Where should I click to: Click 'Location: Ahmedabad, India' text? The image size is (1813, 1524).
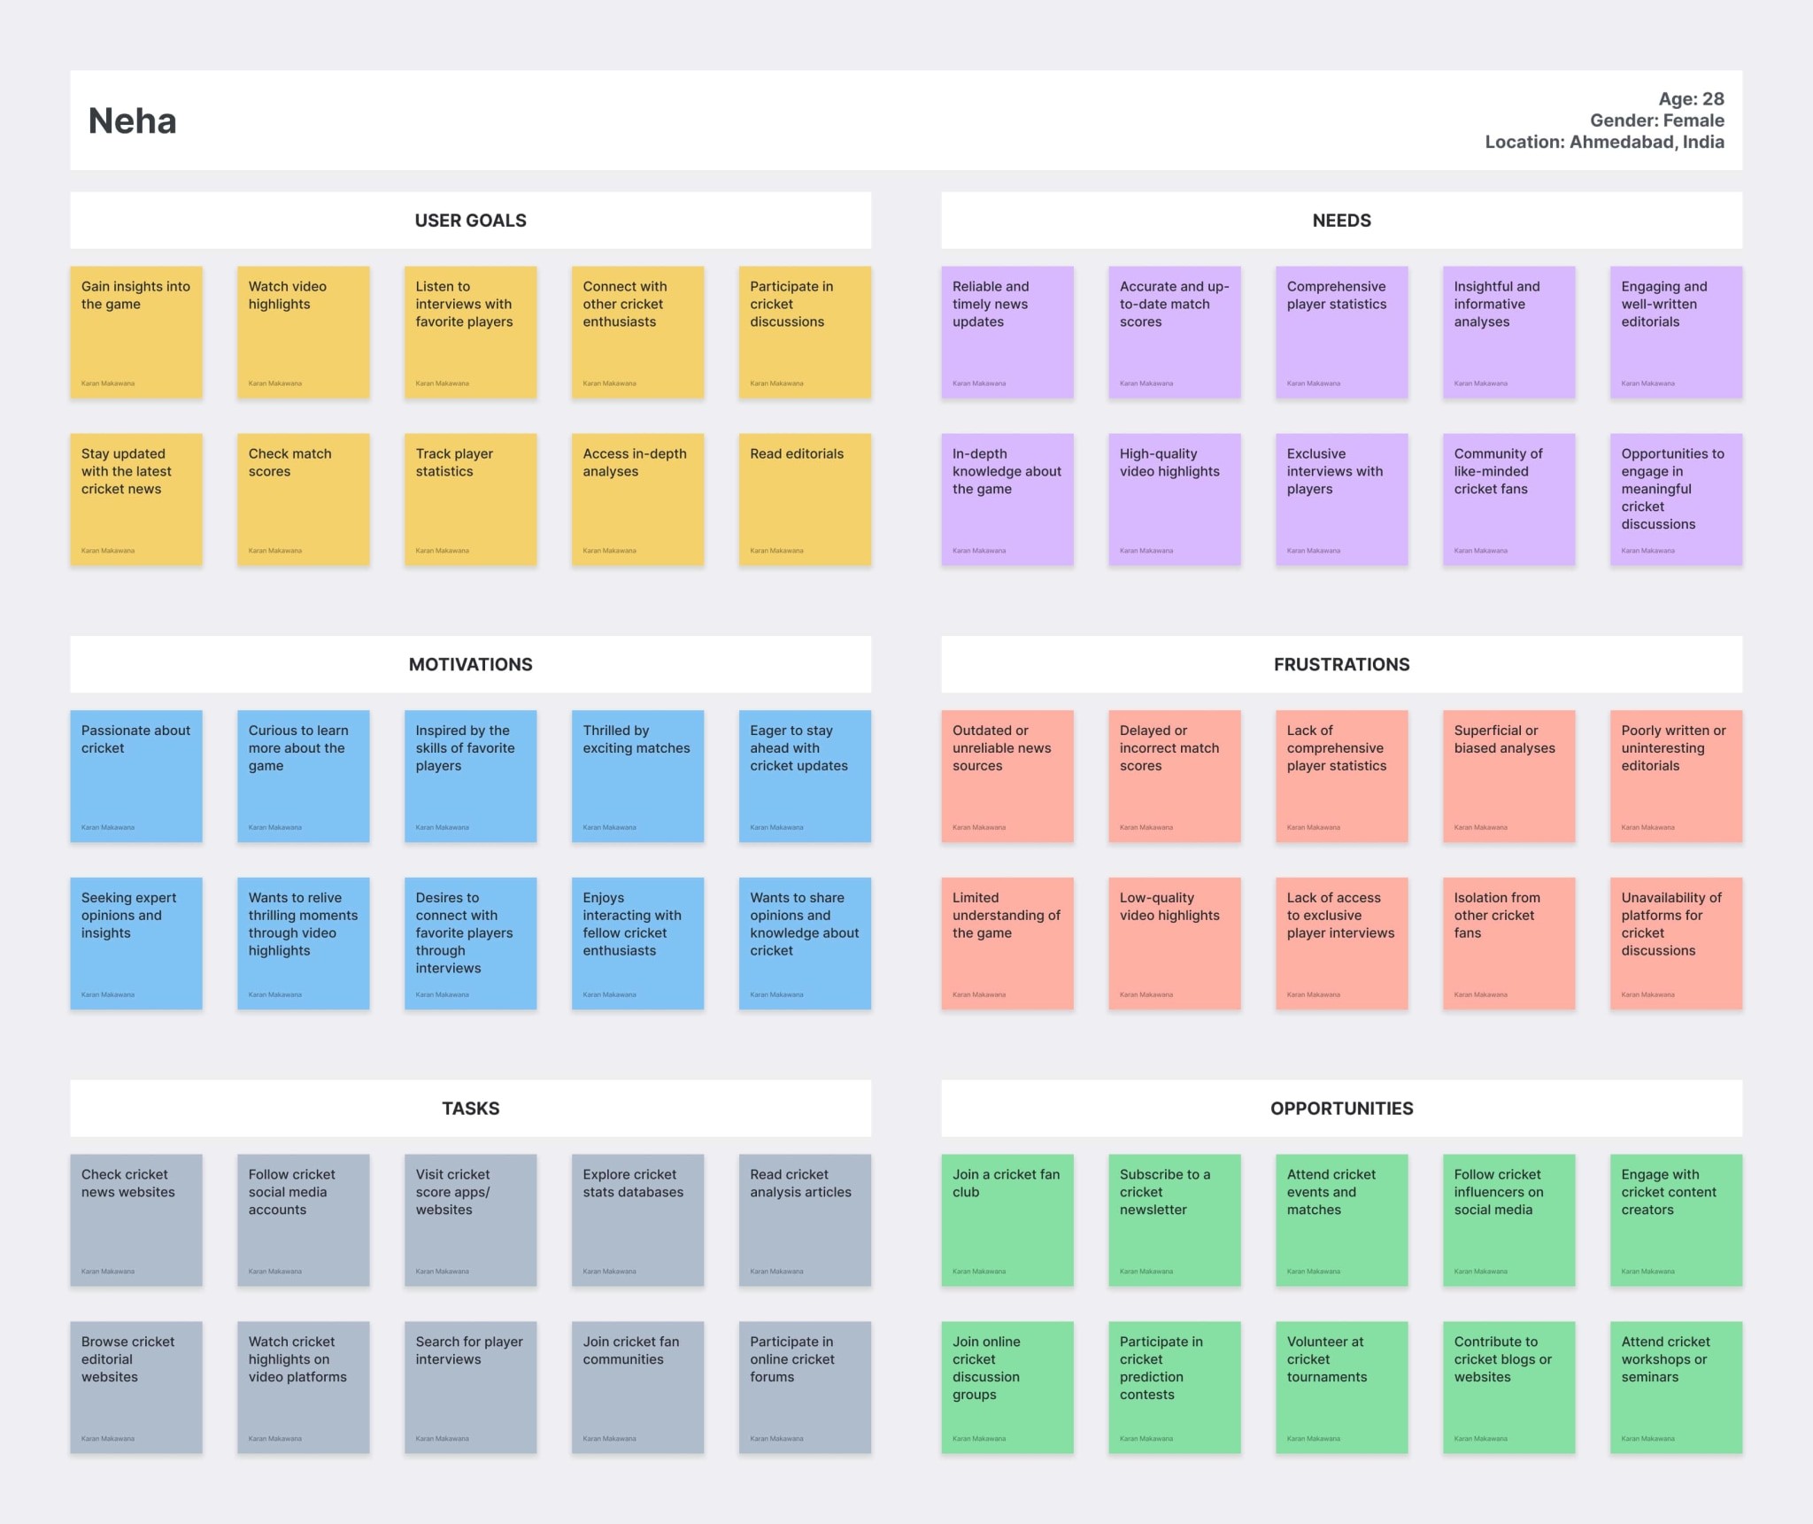(x=1604, y=142)
